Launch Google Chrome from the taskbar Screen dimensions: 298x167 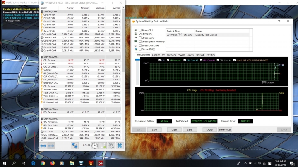tap(43, 163)
